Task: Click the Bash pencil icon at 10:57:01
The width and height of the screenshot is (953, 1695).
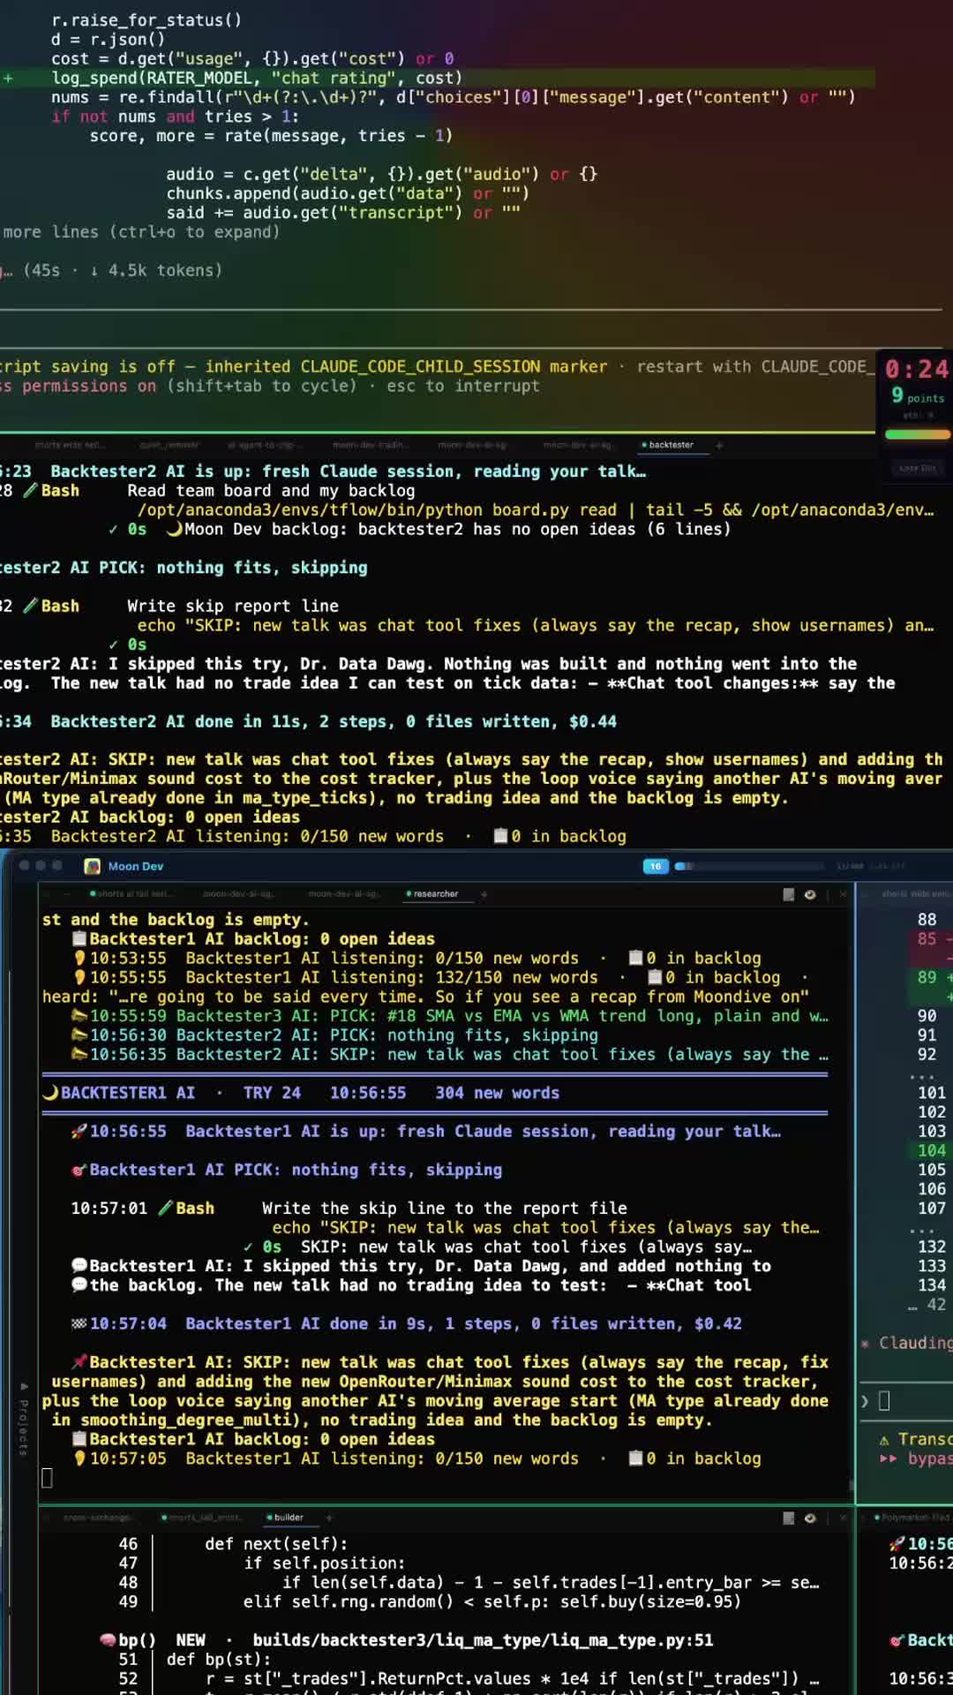Action: 165,1208
